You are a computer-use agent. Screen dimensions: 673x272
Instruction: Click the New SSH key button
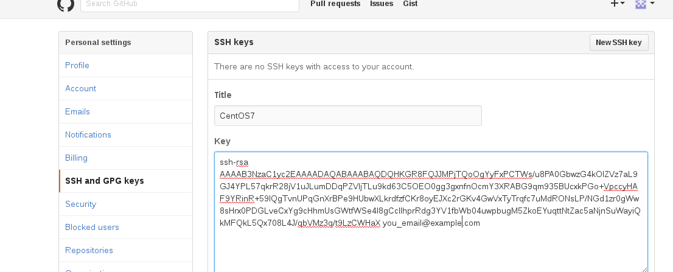tap(618, 43)
